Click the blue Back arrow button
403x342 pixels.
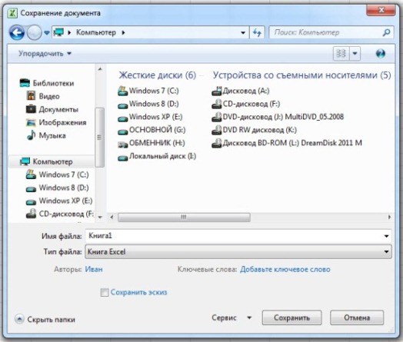17,32
